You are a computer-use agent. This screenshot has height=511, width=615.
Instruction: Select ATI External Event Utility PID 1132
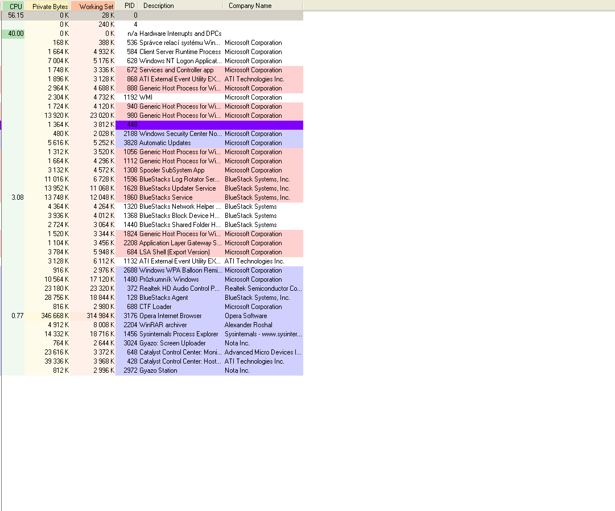click(152, 261)
